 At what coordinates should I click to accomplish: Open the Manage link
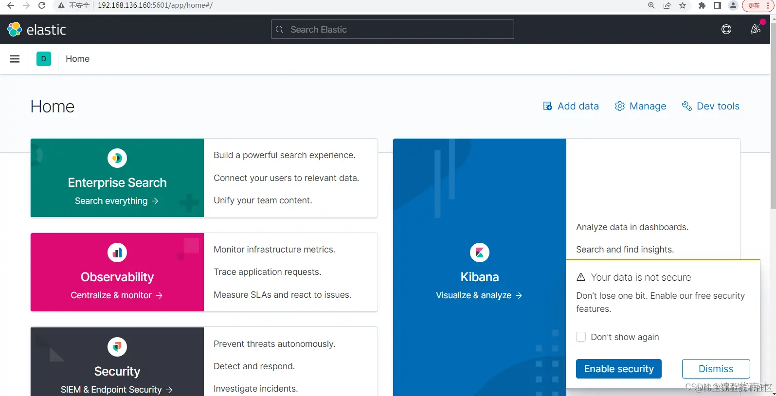pos(641,106)
